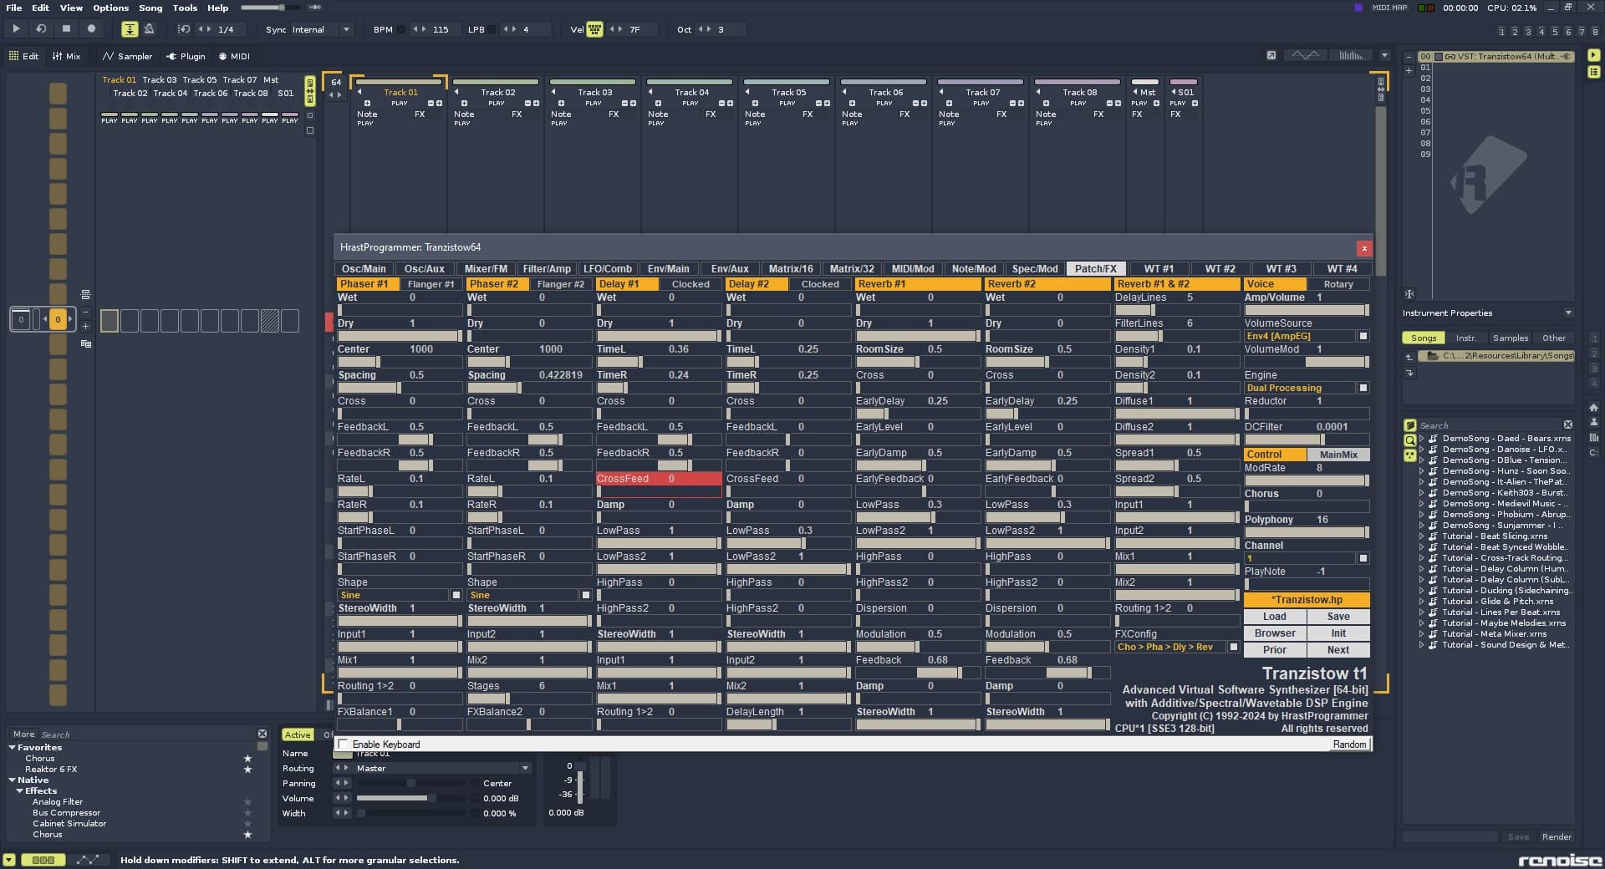
Task: Stop playback with the Stop button
Action: coord(66,29)
